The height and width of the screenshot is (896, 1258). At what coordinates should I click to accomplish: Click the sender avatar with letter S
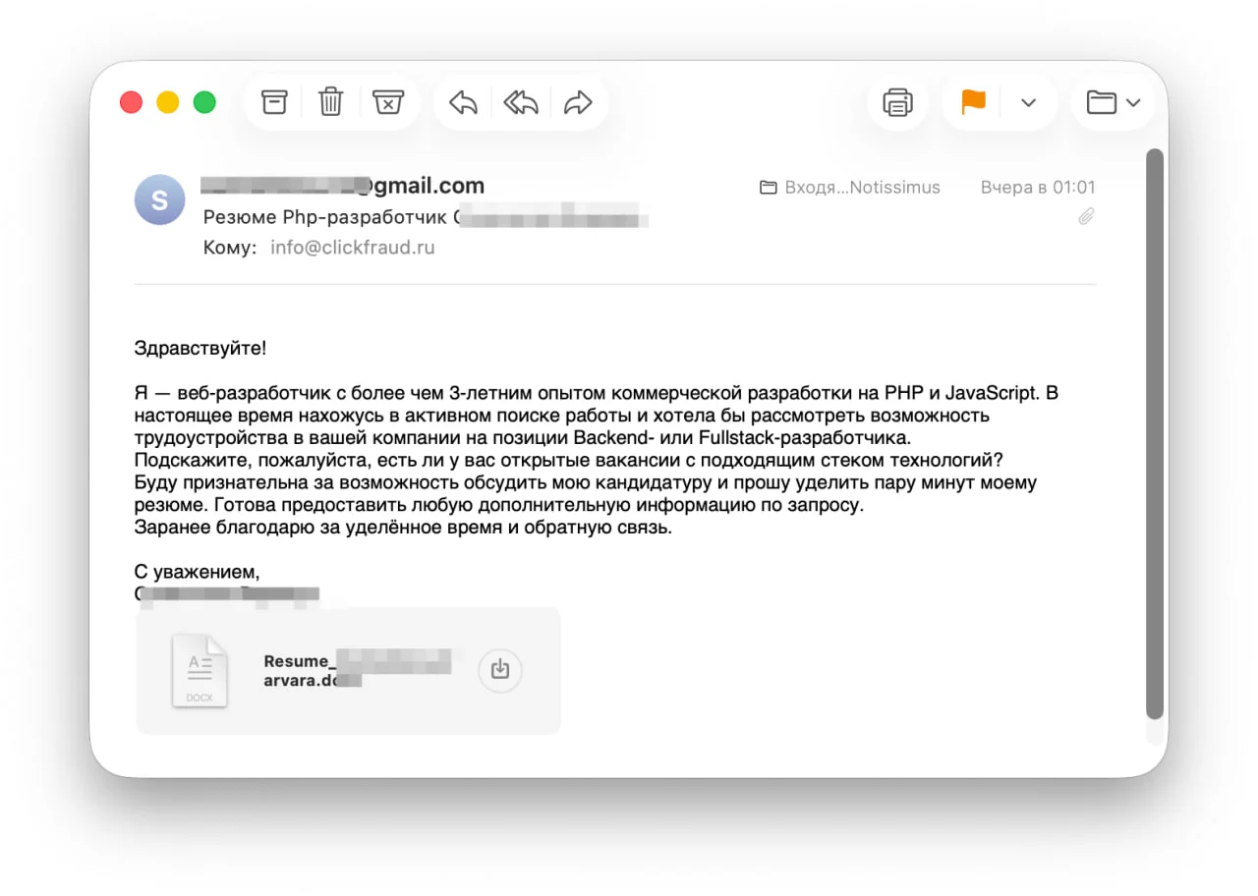tap(159, 199)
